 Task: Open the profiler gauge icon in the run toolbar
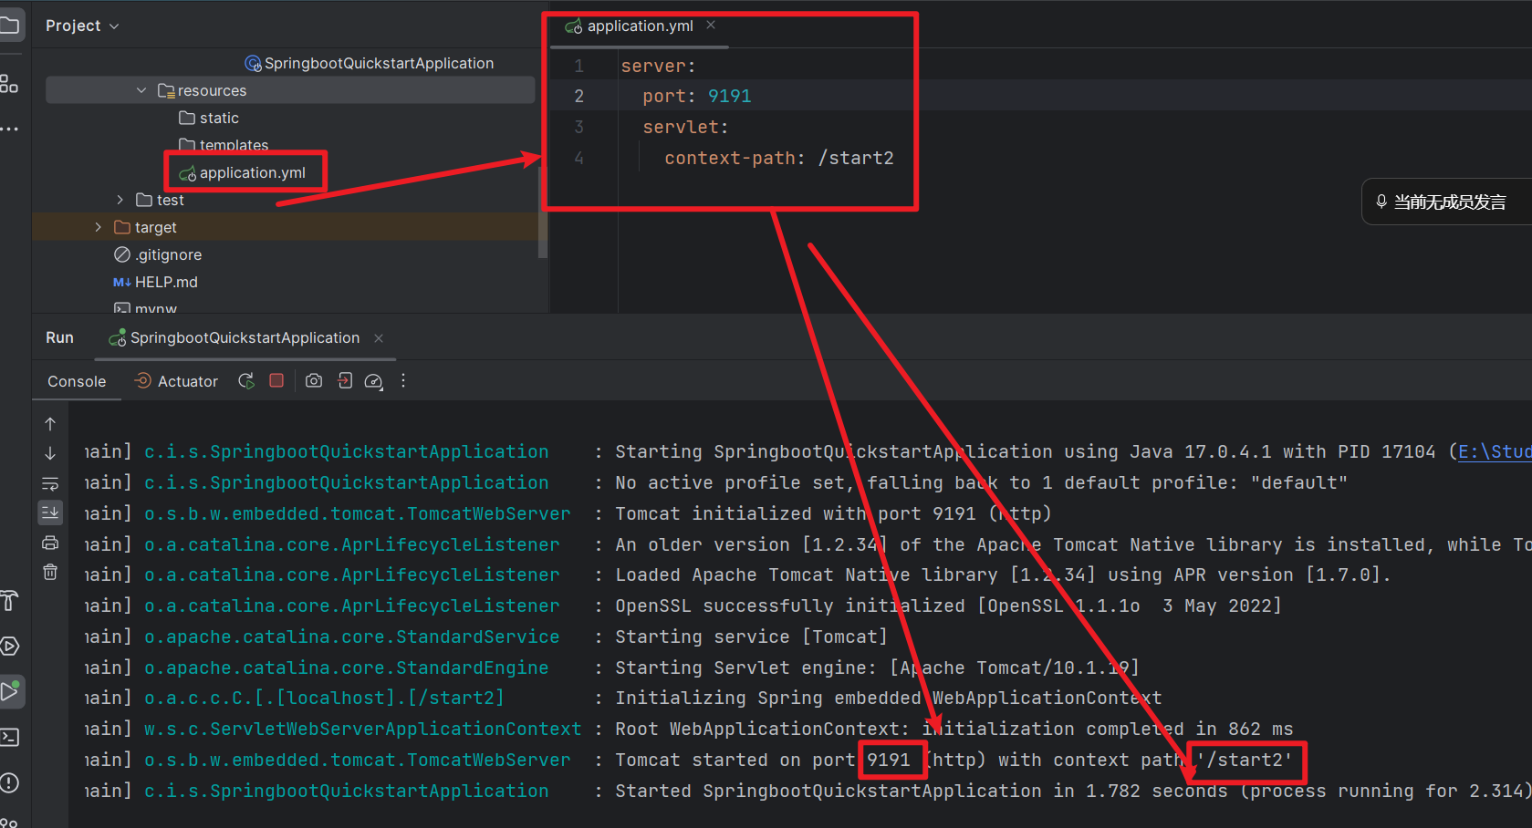pyautogui.click(x=373, y=381)
